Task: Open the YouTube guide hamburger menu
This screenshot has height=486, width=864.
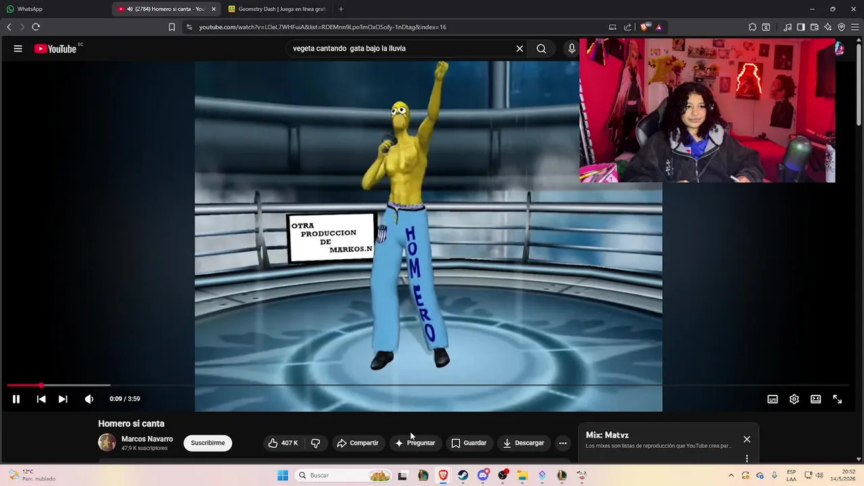Action: tap(18, 49)
